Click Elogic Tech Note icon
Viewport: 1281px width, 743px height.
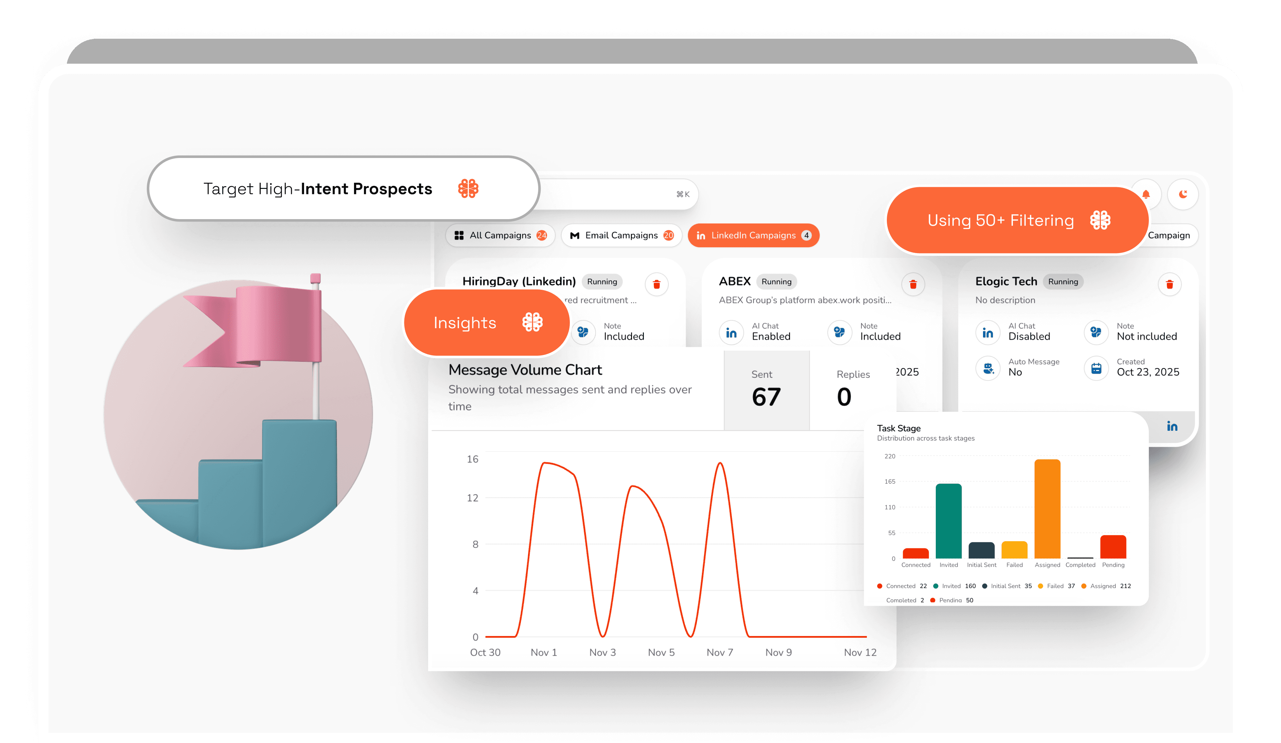(1096, 332)
